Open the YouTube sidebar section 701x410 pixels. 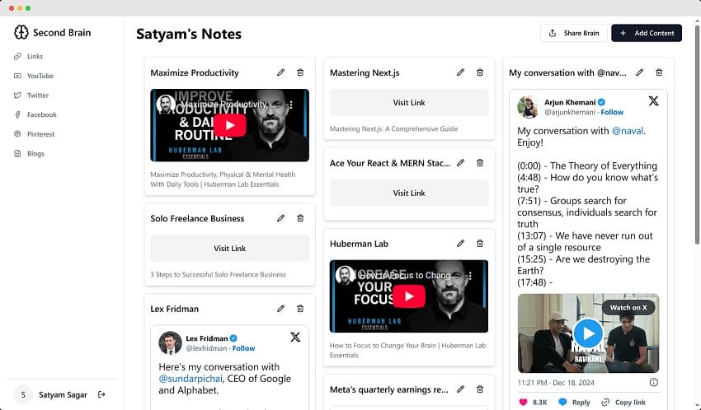(35, 76)
